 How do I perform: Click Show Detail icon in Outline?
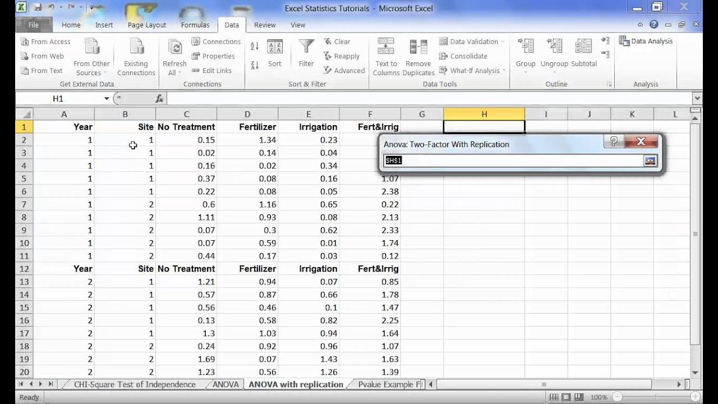click(x=605, y=41)
